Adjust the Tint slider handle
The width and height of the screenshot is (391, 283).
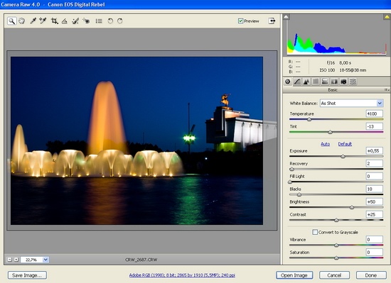coord(330,132)
